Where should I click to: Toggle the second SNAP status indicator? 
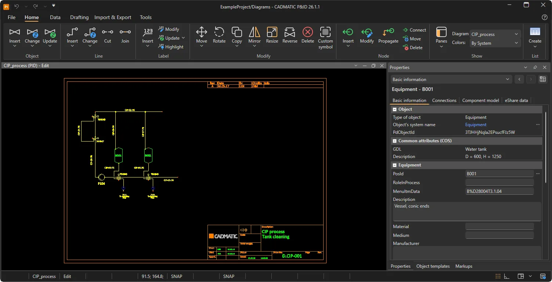[229, 276]
